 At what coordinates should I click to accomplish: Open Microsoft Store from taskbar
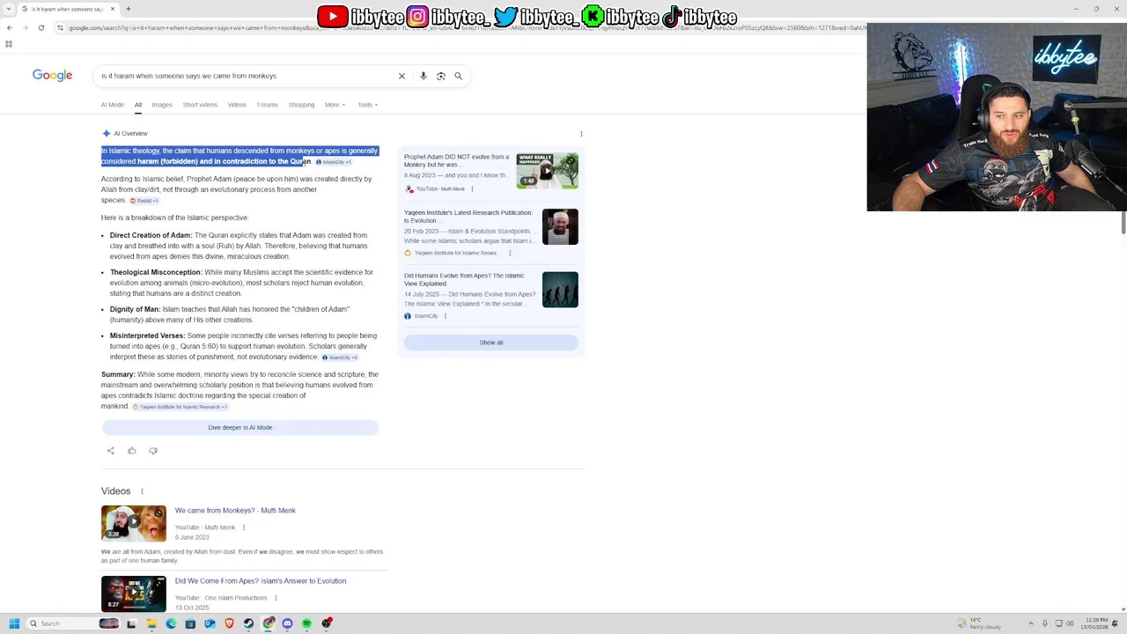(x=190, y=623)
